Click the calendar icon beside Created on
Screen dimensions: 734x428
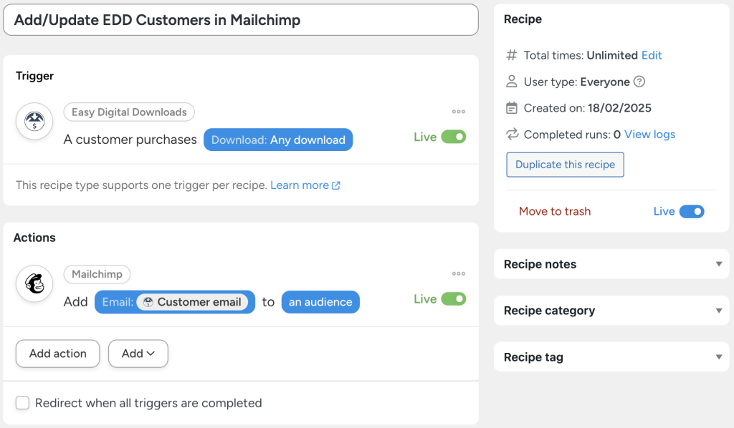[x=512, y=108]
